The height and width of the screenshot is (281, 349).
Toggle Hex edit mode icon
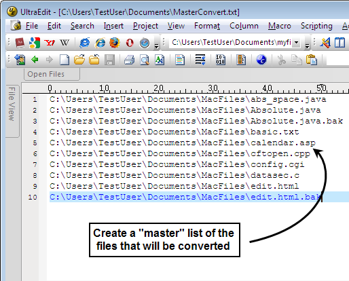(x=221, y=60)
